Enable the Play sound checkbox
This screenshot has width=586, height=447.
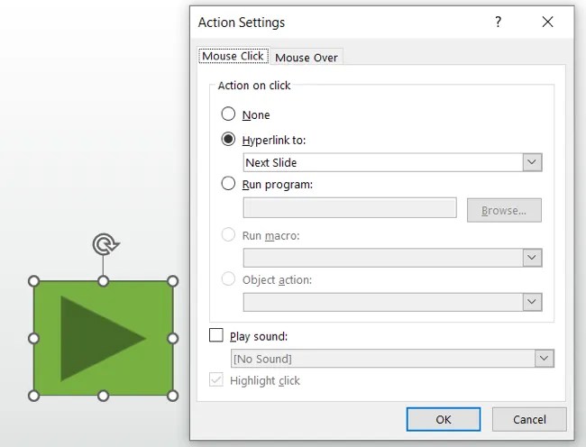(216, 335)
